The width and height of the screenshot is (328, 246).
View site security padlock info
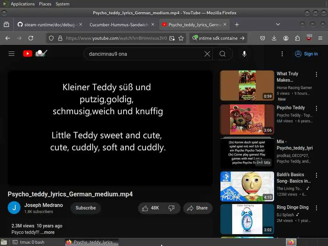(x=60, y=38)
